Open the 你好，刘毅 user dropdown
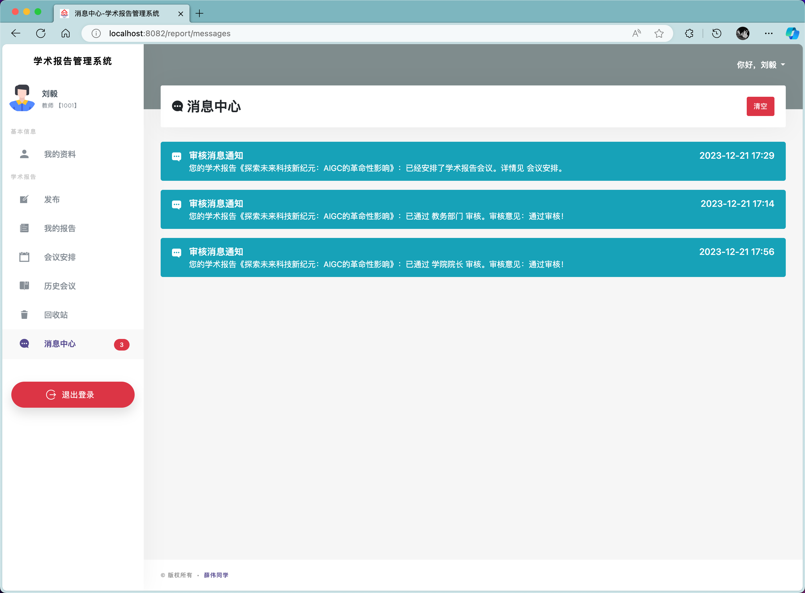The height and width of the screenshot is (593, 805). (x=761, y=65)
